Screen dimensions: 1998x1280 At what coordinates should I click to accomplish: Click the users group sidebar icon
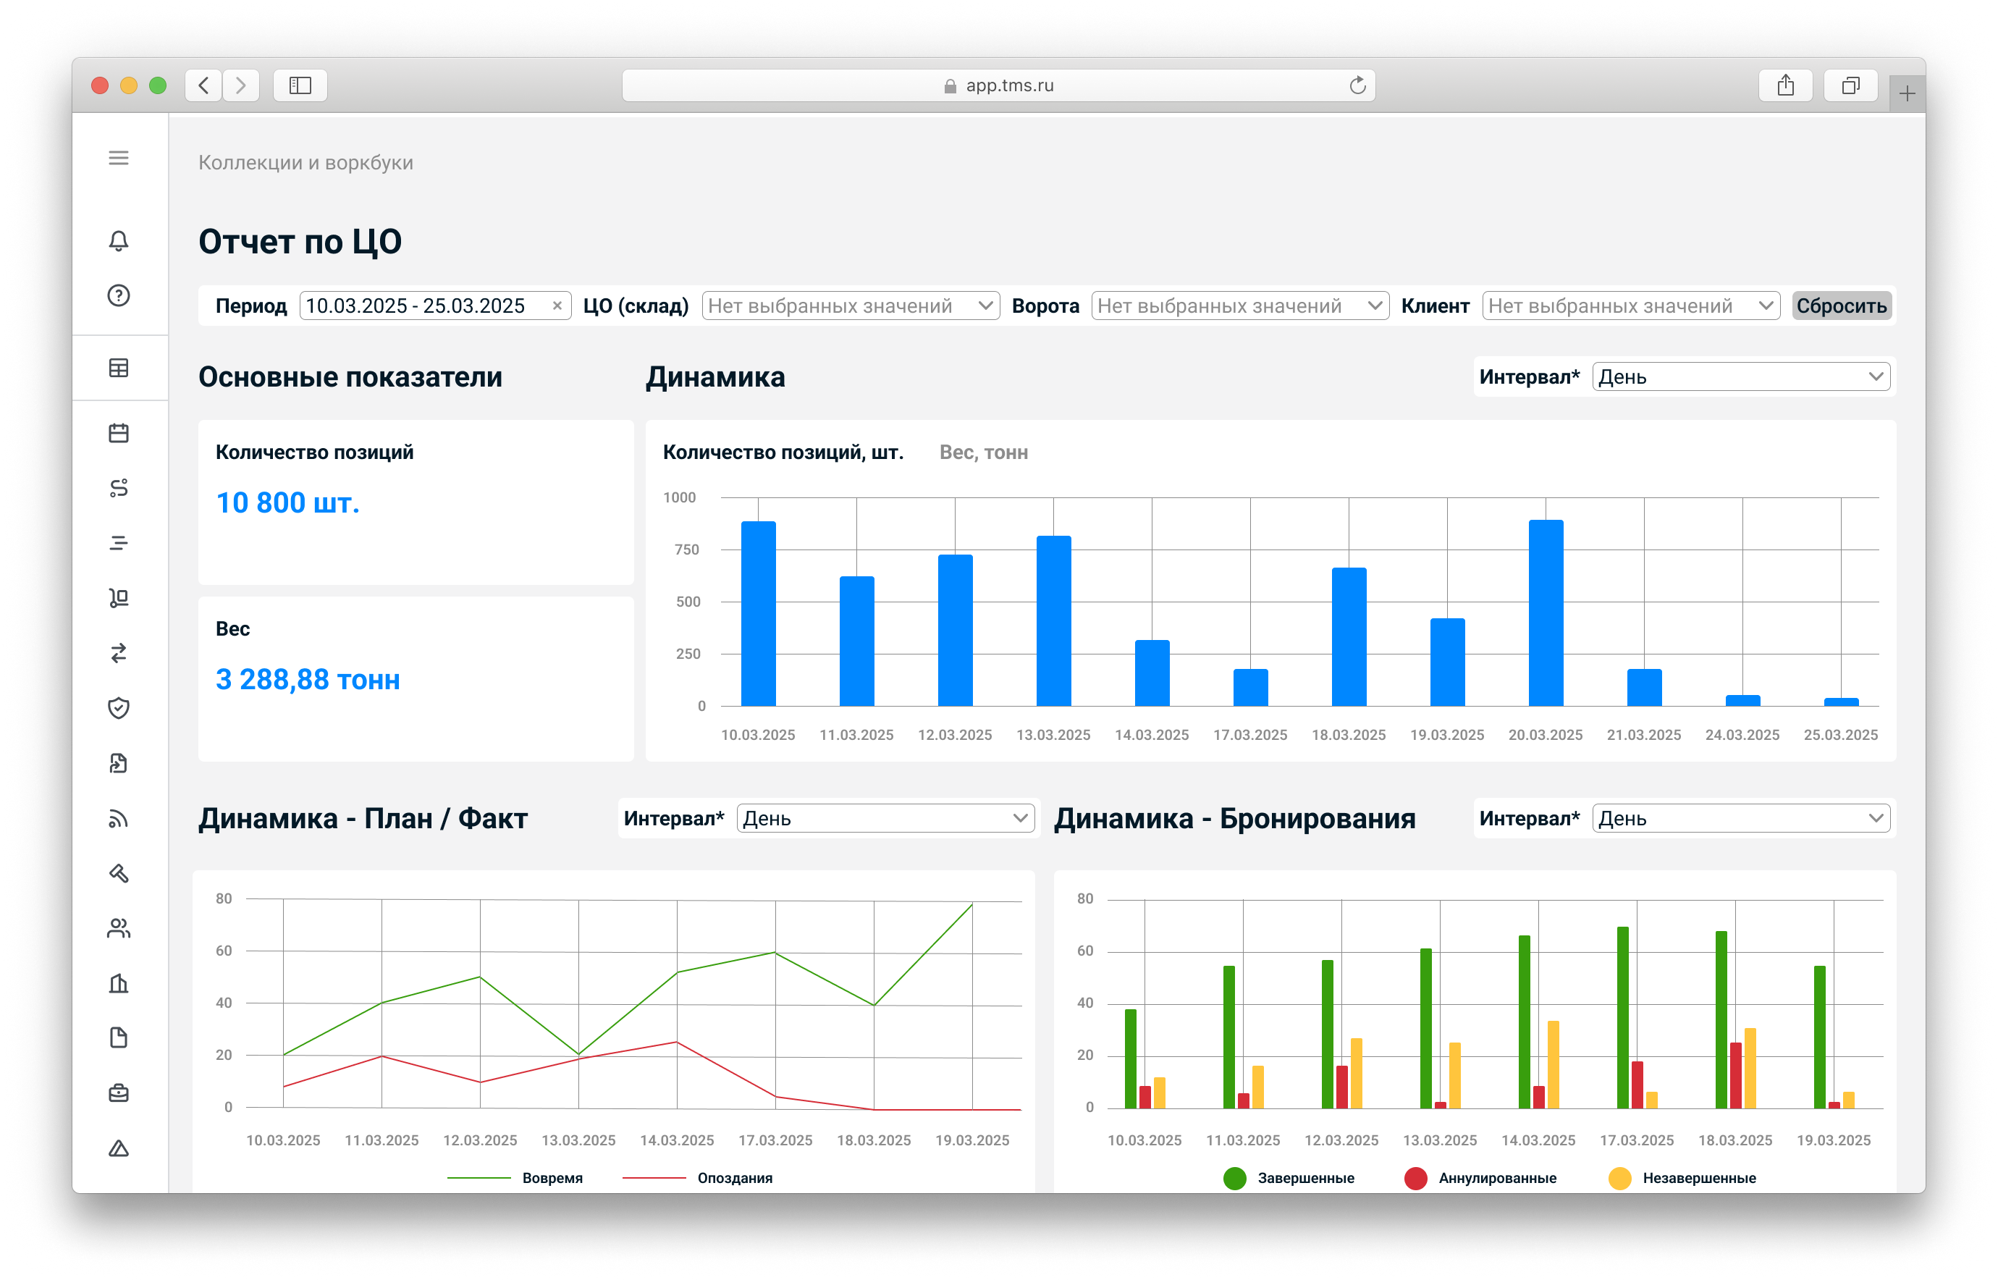point(119,928)
